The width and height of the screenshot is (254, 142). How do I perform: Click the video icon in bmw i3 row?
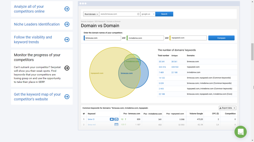(112, 119)
